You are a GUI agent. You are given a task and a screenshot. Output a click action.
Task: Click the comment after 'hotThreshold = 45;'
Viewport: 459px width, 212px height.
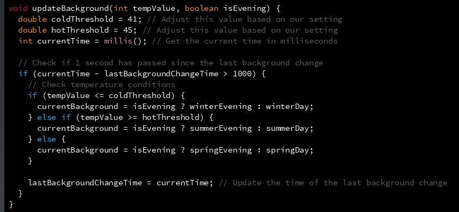pos(240,30)
